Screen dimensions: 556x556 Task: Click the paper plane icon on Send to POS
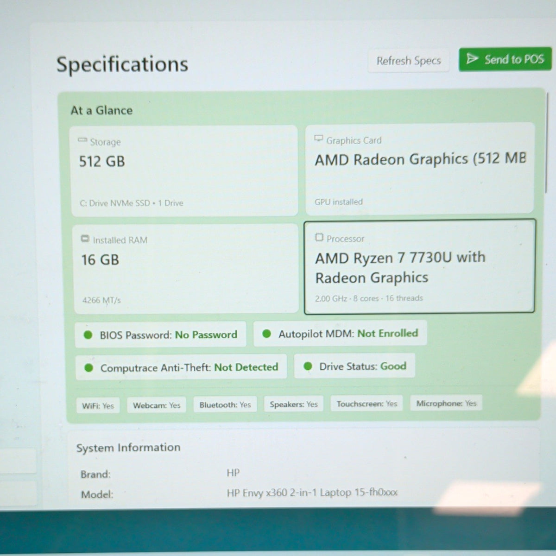point(472,59)
